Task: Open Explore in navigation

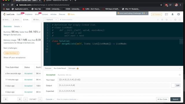Action: pyautogui.click(x=20, y=14)
